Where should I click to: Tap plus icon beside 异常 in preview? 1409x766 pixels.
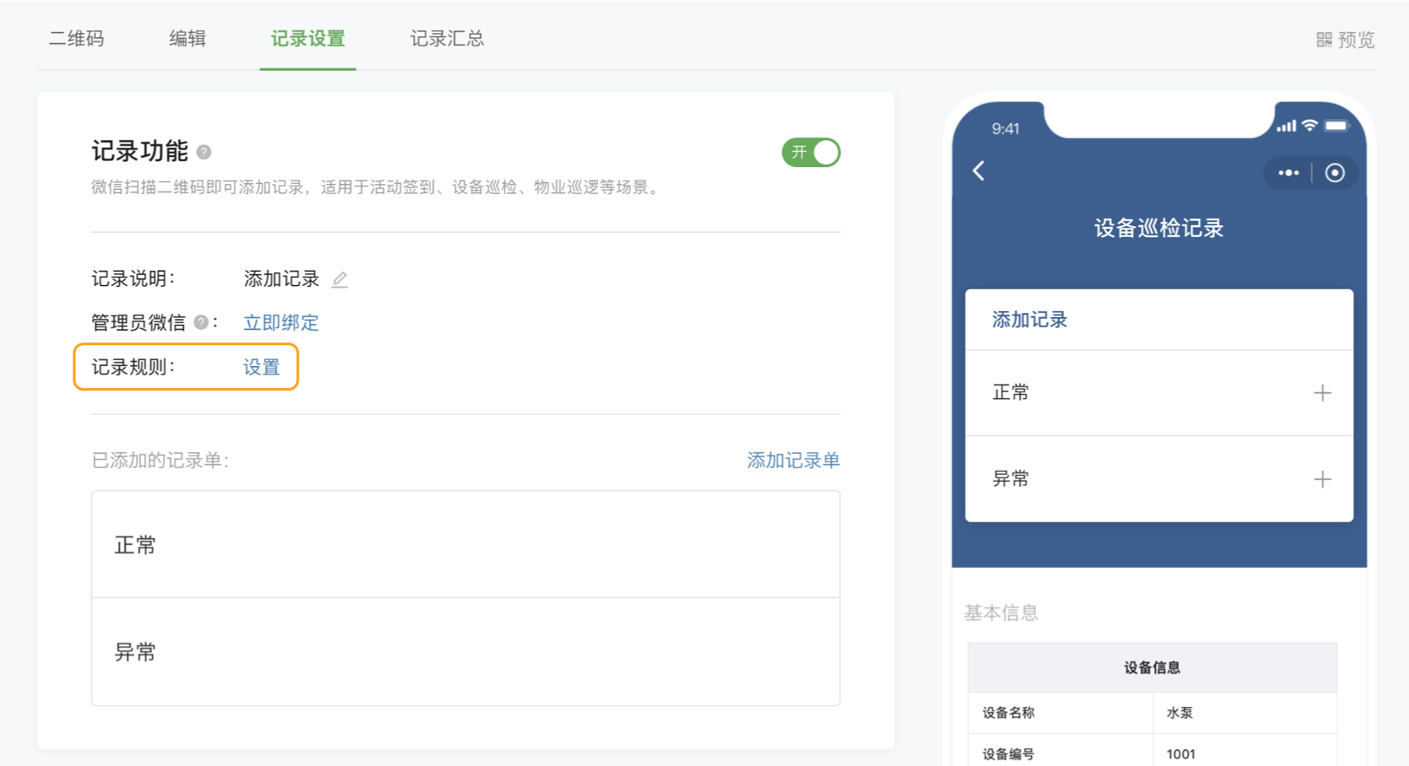pos(1322,479)
